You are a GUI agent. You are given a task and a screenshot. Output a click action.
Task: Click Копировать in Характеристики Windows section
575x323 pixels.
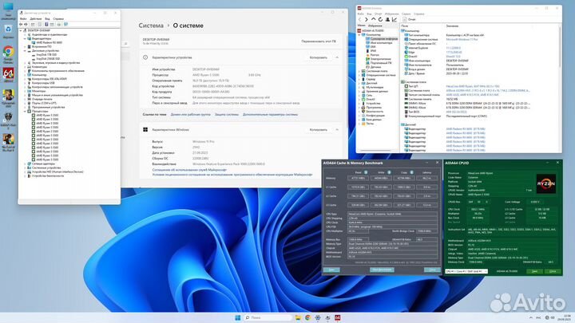point(319,130)
